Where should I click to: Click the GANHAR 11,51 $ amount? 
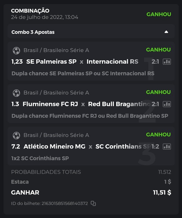click(x=162, y=192)
